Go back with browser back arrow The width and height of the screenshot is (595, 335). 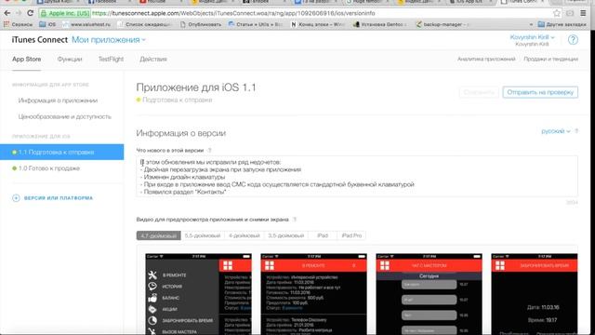7,13
